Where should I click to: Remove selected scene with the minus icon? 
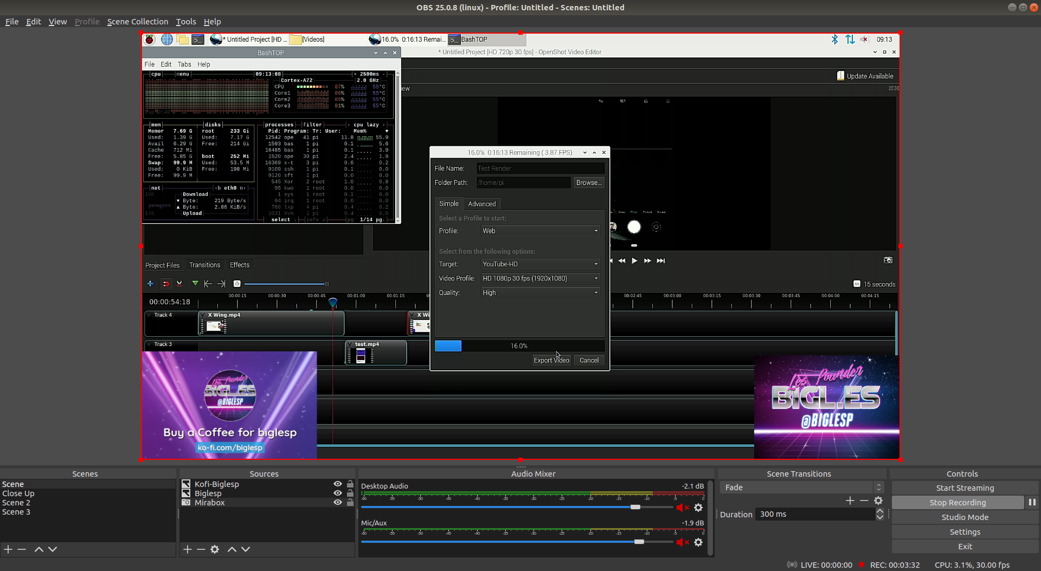coord(22,549)
